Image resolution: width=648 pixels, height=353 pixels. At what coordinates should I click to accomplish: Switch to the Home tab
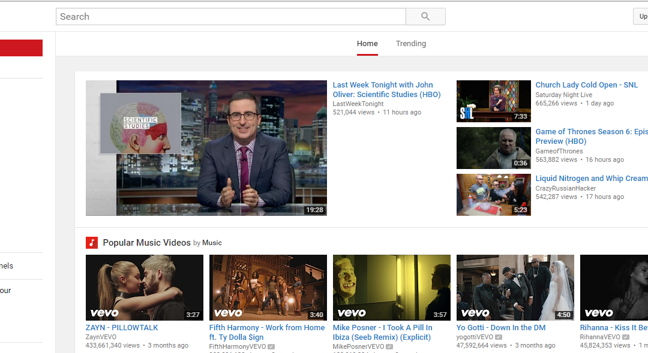[x=367, y=43]
